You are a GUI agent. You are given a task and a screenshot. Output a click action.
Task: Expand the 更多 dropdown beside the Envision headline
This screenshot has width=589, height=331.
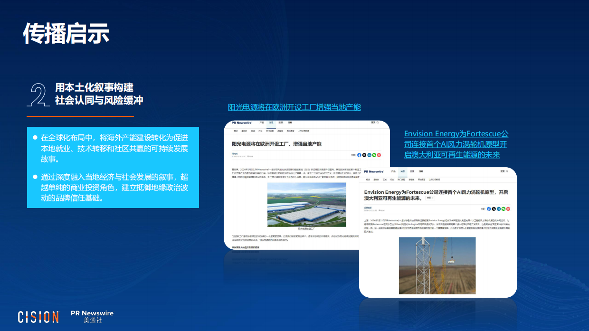pos(430,198)
